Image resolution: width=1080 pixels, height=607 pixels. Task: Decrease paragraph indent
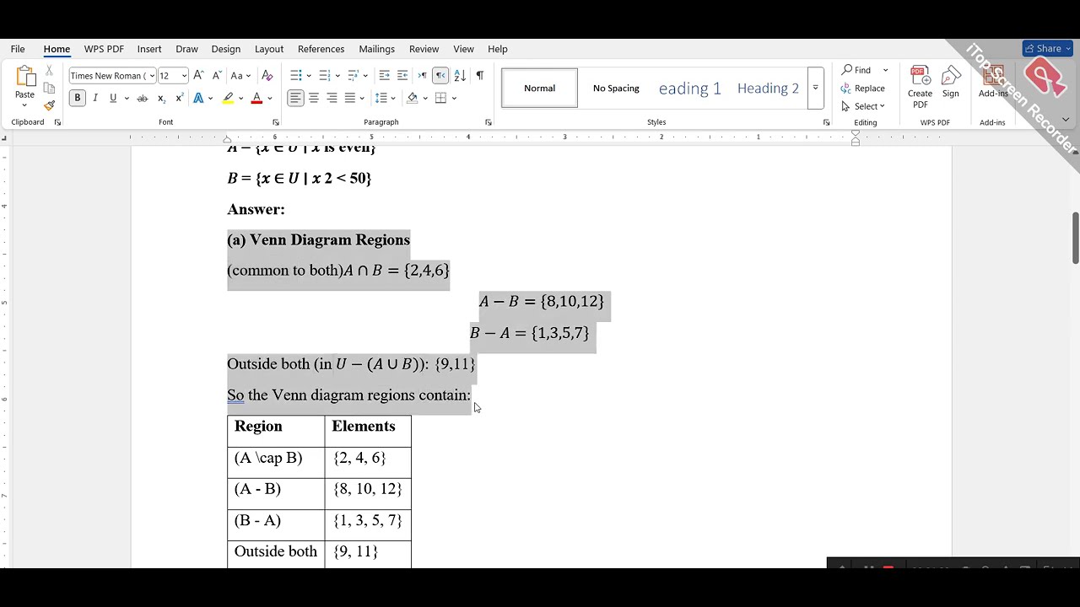tap(385, 75)
